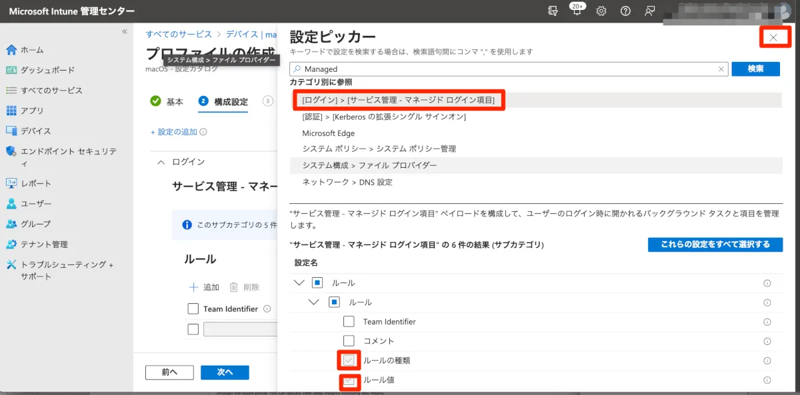
Task: Click the feedback person icon in header
Action: pyautogui.click(x=649, y=11)
